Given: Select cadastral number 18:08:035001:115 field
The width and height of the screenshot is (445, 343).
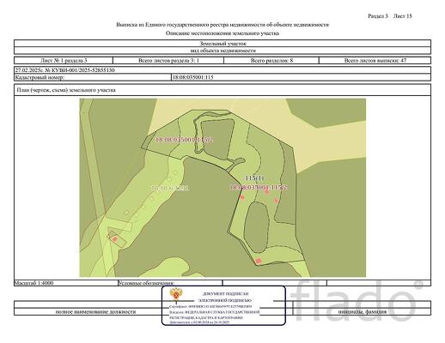Looking at the screenshot, I should [301, 77].
